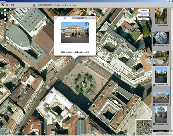Select the arrow pointer tool
Viewport: 173px width, 136px height.
[x=3, y=5]
